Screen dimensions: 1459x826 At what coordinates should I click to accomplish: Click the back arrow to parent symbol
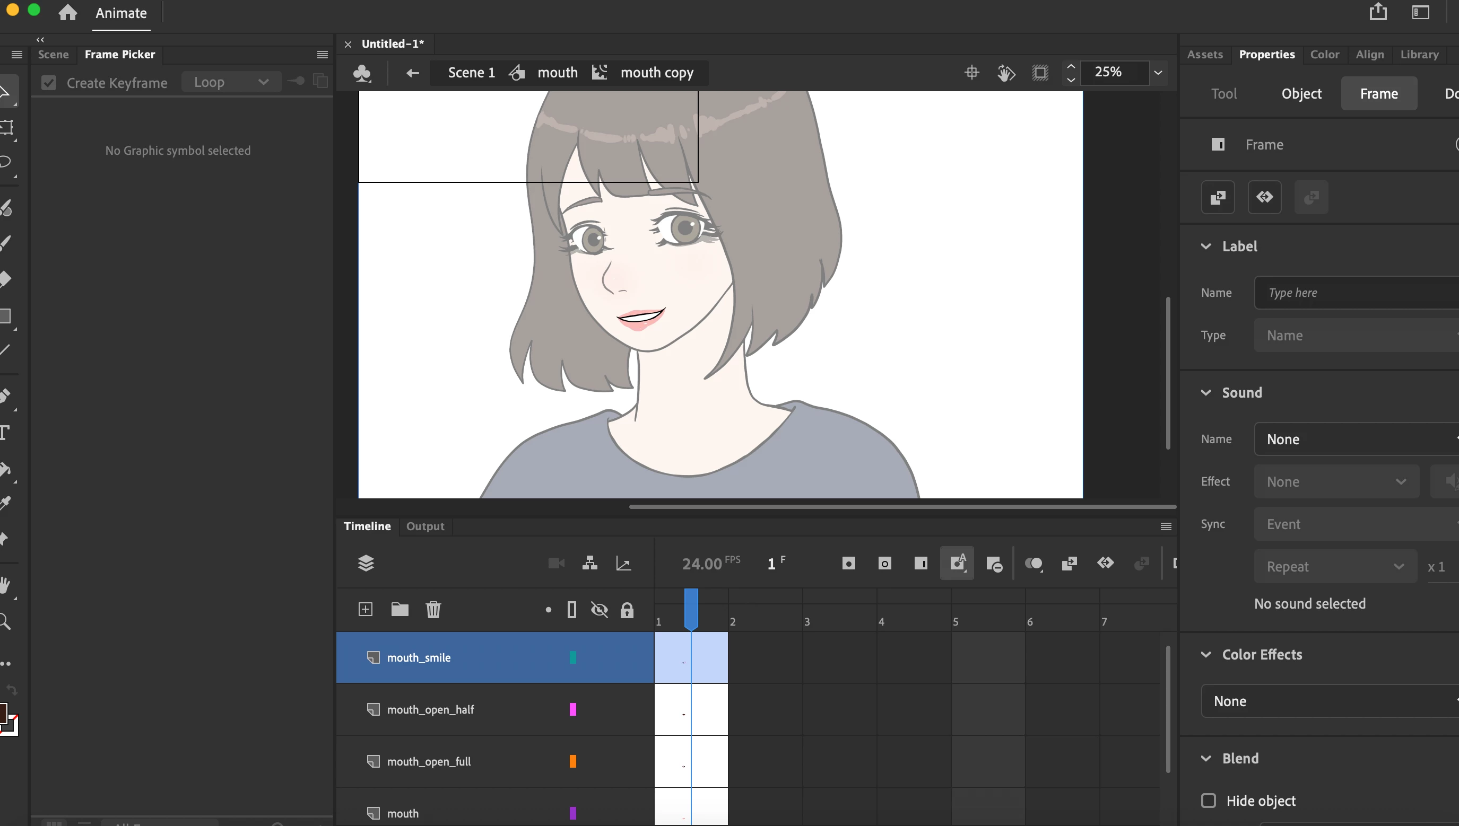pyautogui.click(x=413, y=73)
